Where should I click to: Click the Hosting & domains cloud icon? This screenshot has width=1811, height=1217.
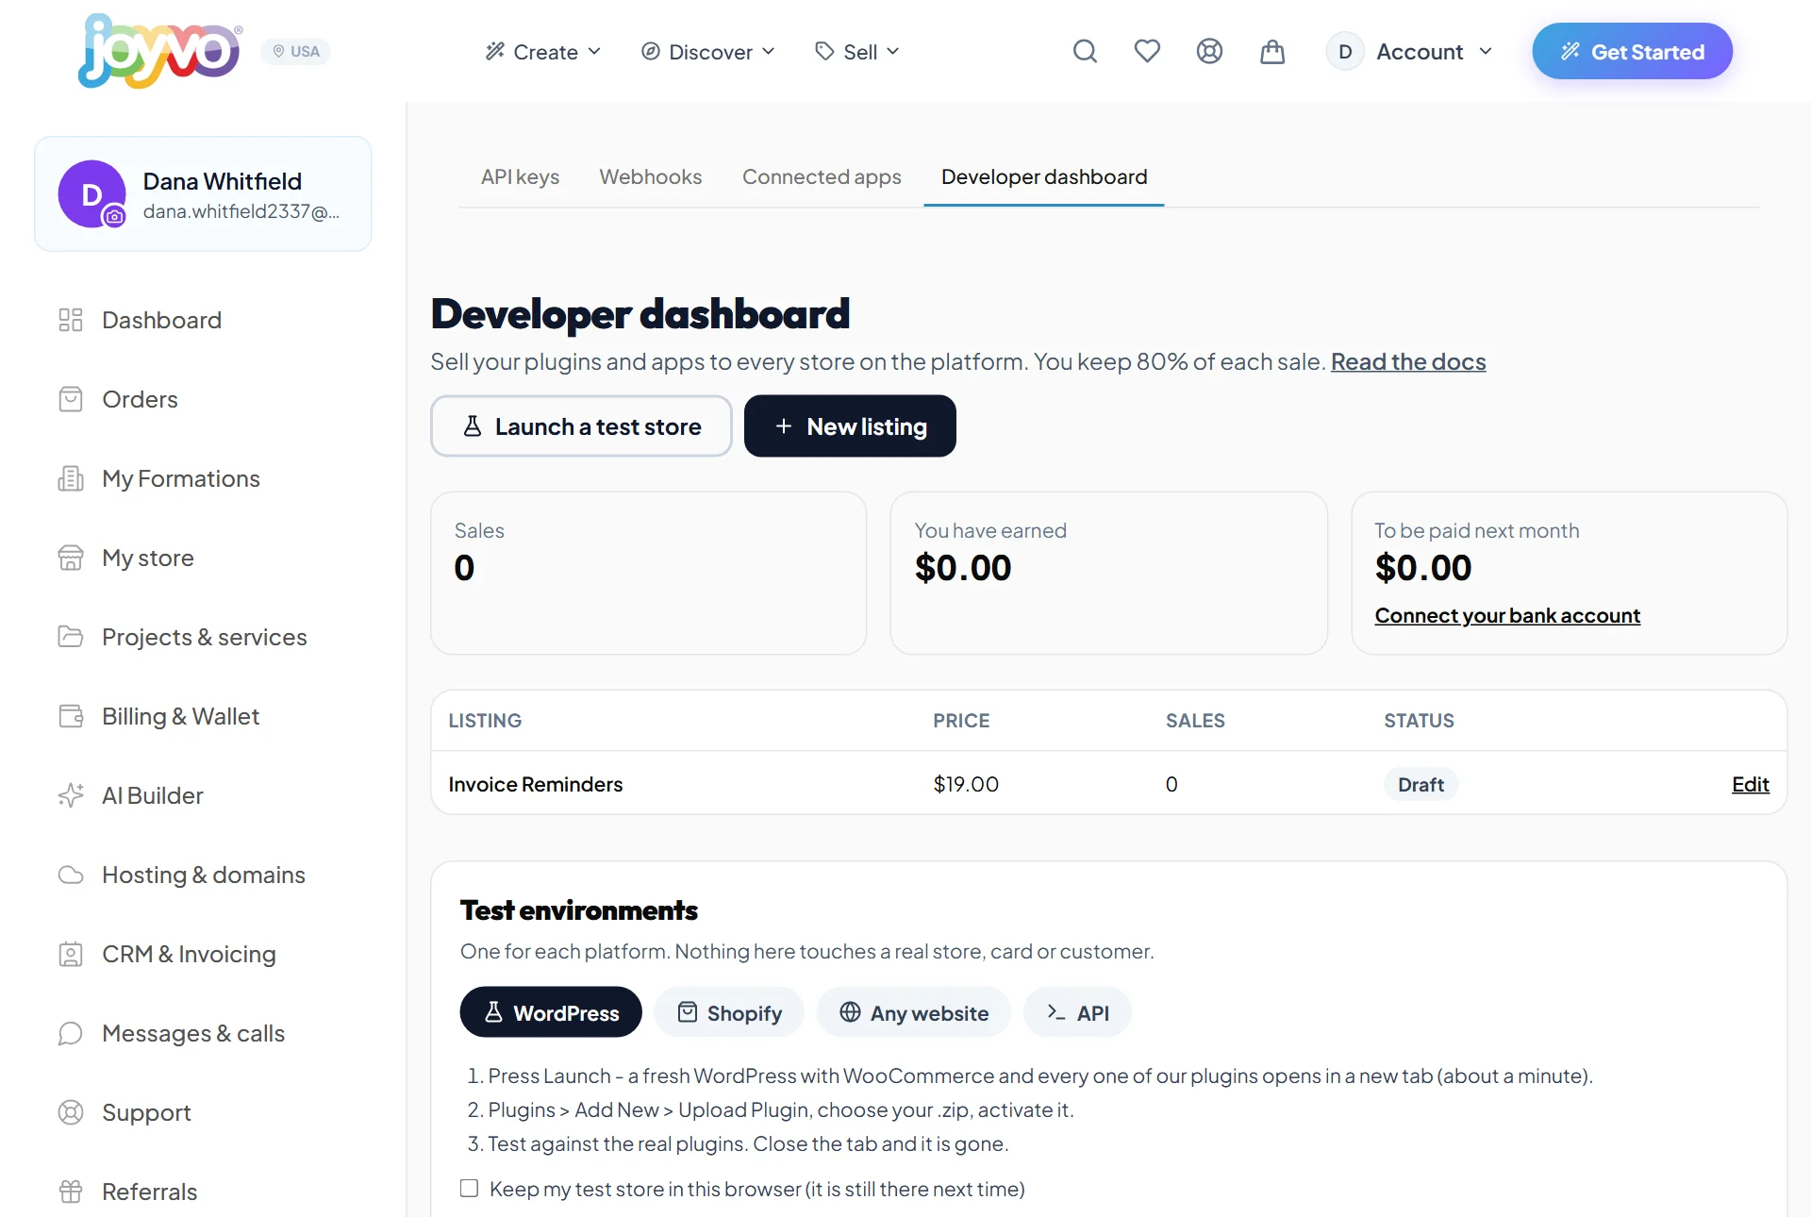(71, 875)
